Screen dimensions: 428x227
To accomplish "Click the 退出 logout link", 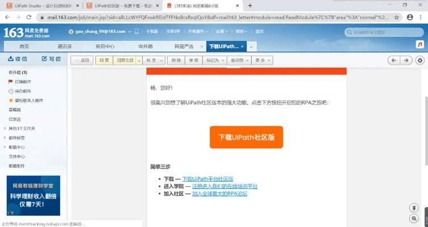I will [259, 31].
